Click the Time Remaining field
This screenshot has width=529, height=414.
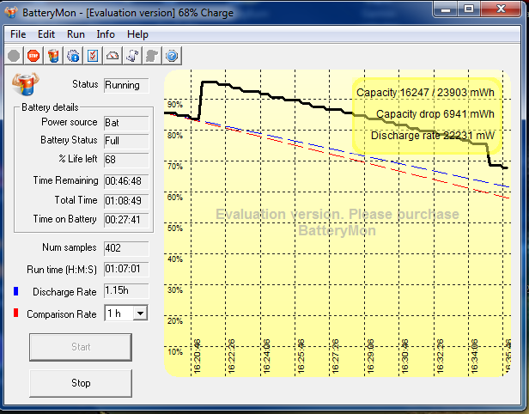[x=126, y=181]
